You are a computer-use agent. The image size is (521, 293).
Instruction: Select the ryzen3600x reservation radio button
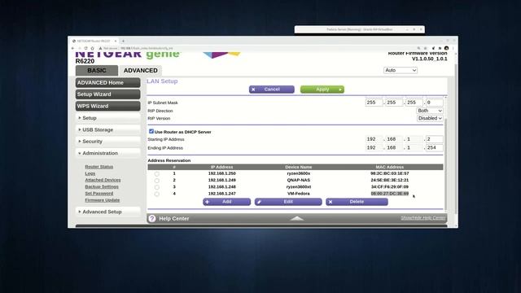coord(157,173)
